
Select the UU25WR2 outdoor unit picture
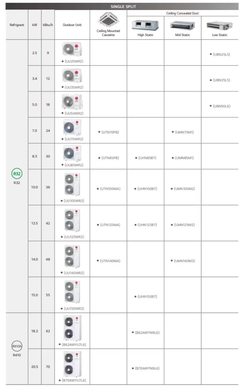(72, 49)
